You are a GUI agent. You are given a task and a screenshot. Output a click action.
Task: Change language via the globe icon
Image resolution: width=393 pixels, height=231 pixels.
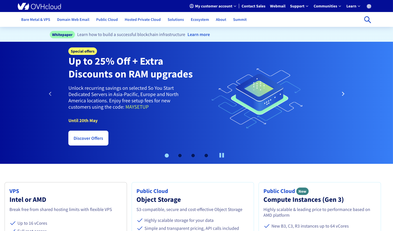pyautogui.click(x=369, y=6)
